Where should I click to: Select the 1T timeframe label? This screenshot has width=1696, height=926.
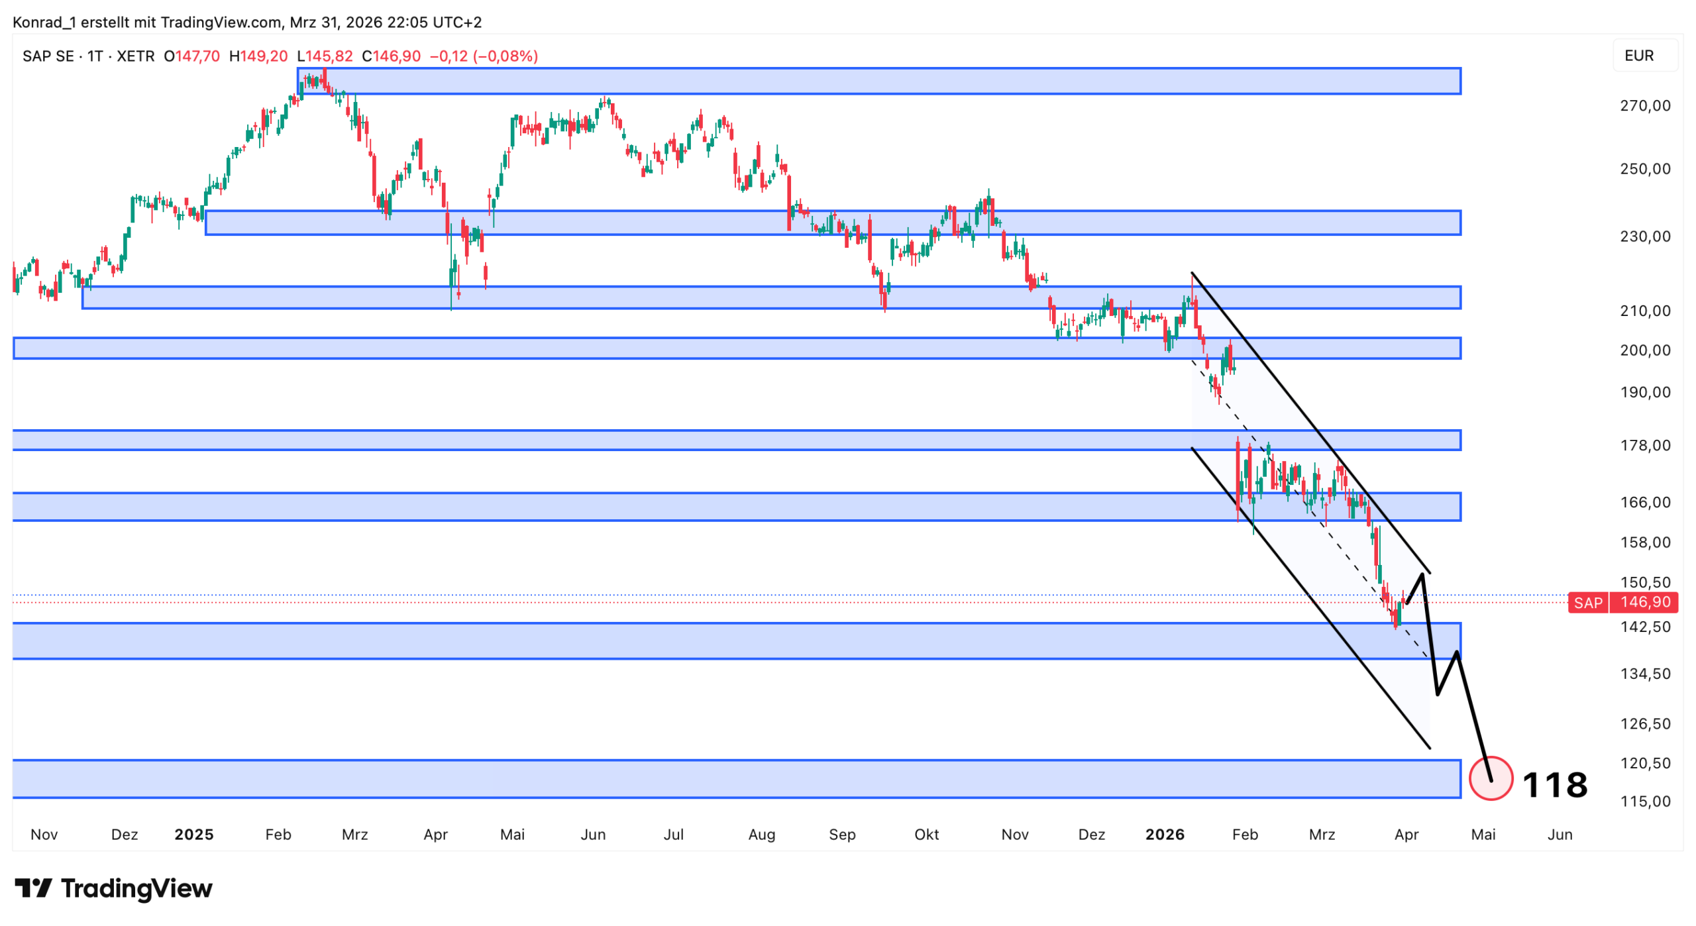coord(95,56)
